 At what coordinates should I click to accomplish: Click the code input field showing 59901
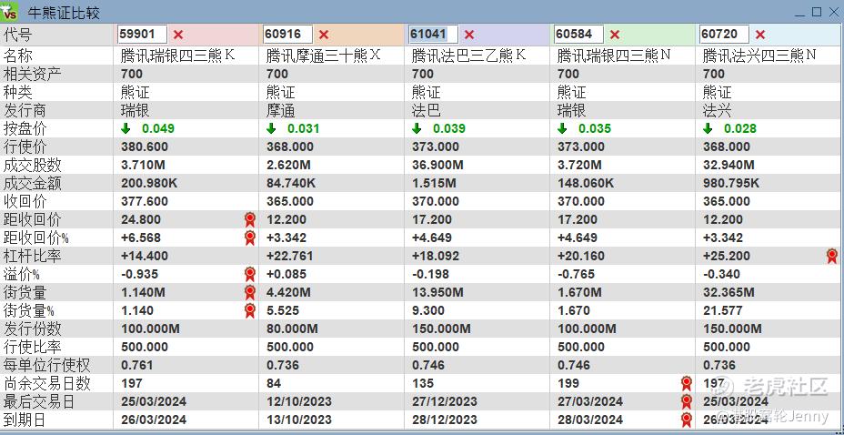(x=143, y=35)
